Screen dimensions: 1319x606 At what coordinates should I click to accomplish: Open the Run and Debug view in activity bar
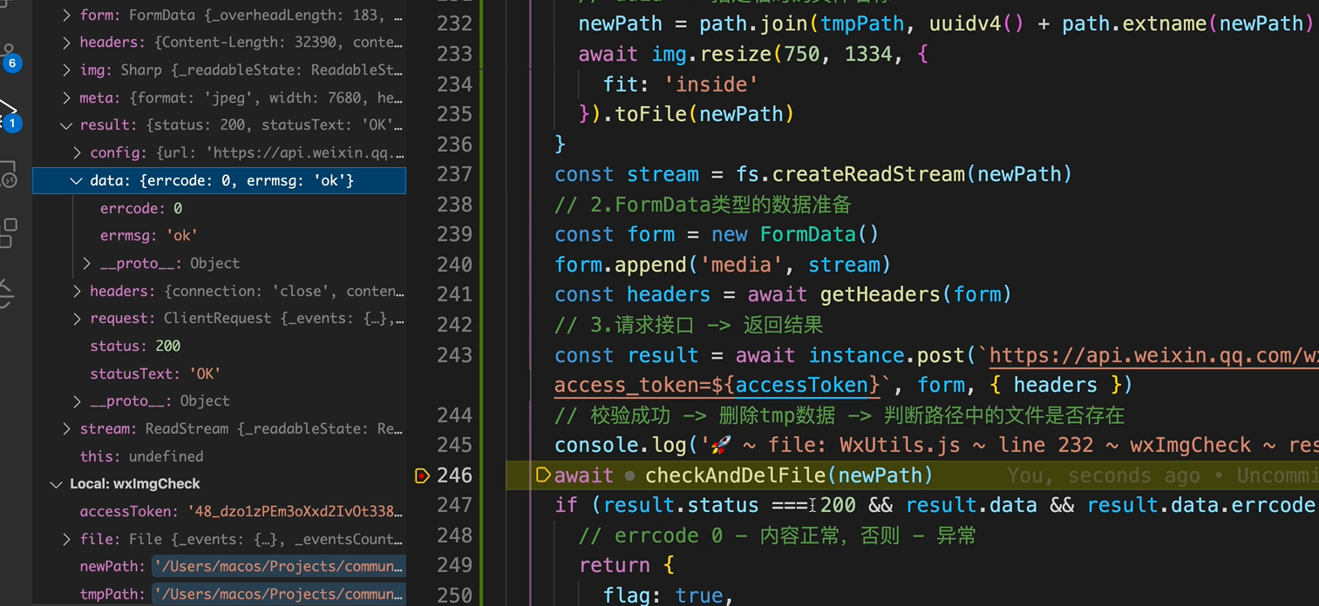pos(8,113)
